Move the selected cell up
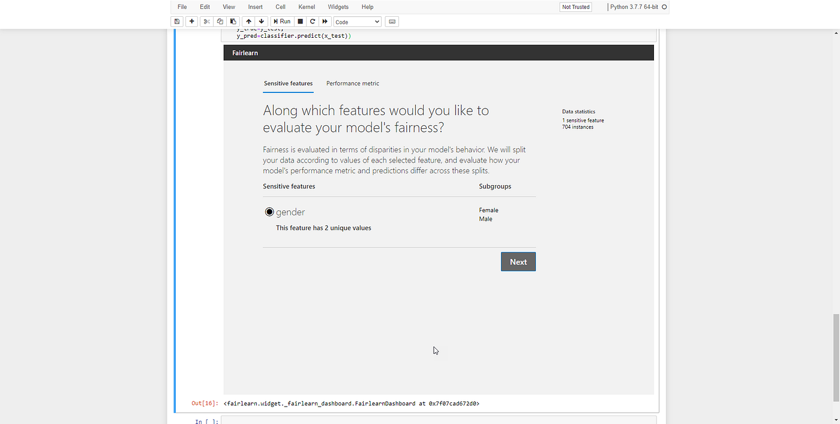The height and width of the screenshot is (424, 840). click(248, 21)
